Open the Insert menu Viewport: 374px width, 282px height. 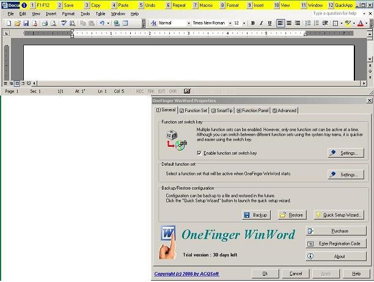click(x=51, y=14)
